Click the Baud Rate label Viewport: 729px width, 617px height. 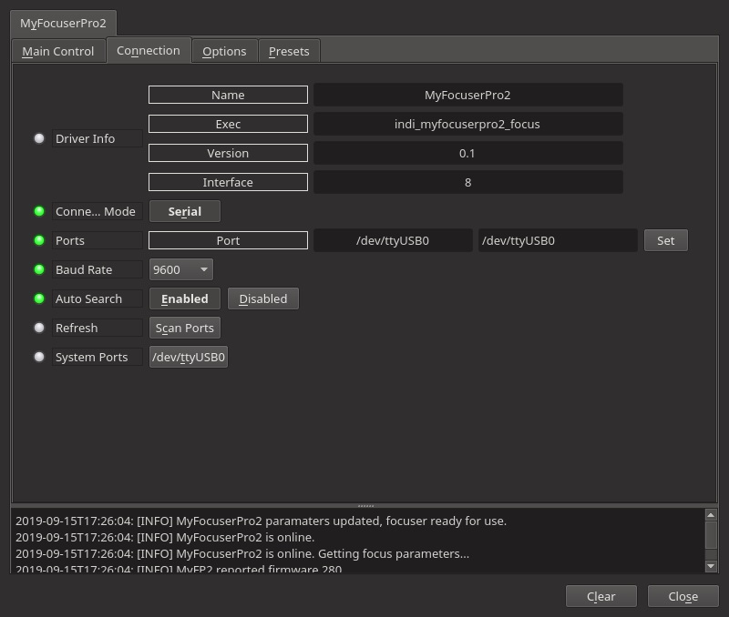click(x=97, y=269)
